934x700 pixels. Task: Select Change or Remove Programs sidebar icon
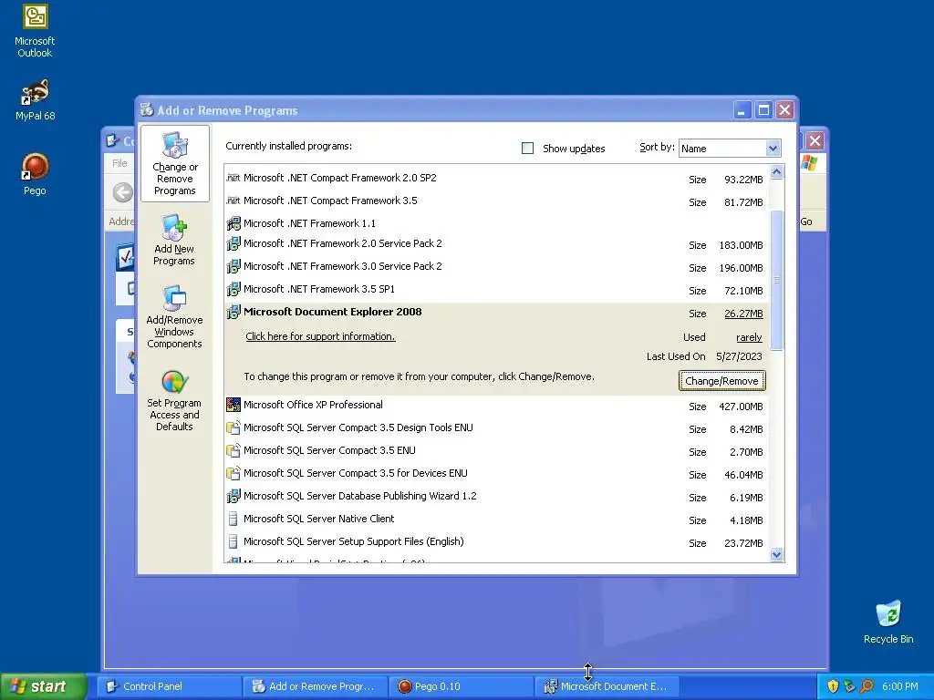pos(174,164)
